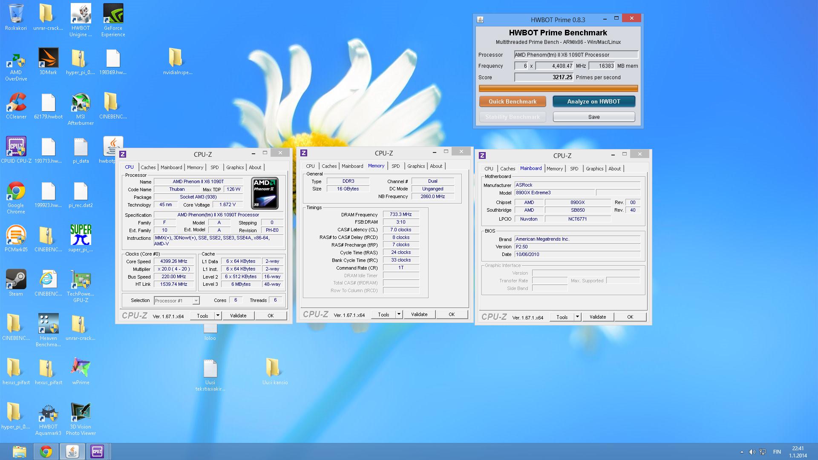Screen dimensions: 818x460
Task: Open the super_pi desktop icon
Action: [x=81, y=238]
